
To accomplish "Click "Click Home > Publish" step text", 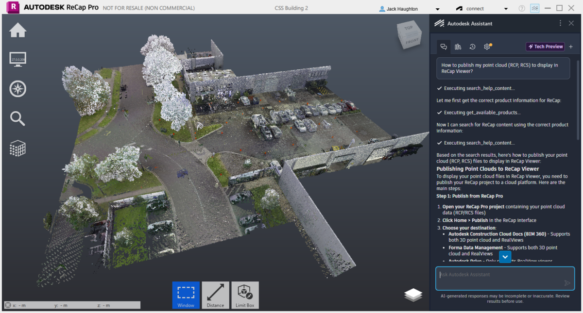I will point(465,220).
